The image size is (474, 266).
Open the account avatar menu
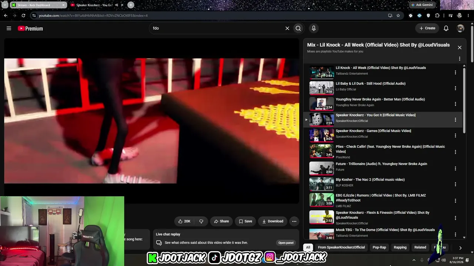[460, 28]
